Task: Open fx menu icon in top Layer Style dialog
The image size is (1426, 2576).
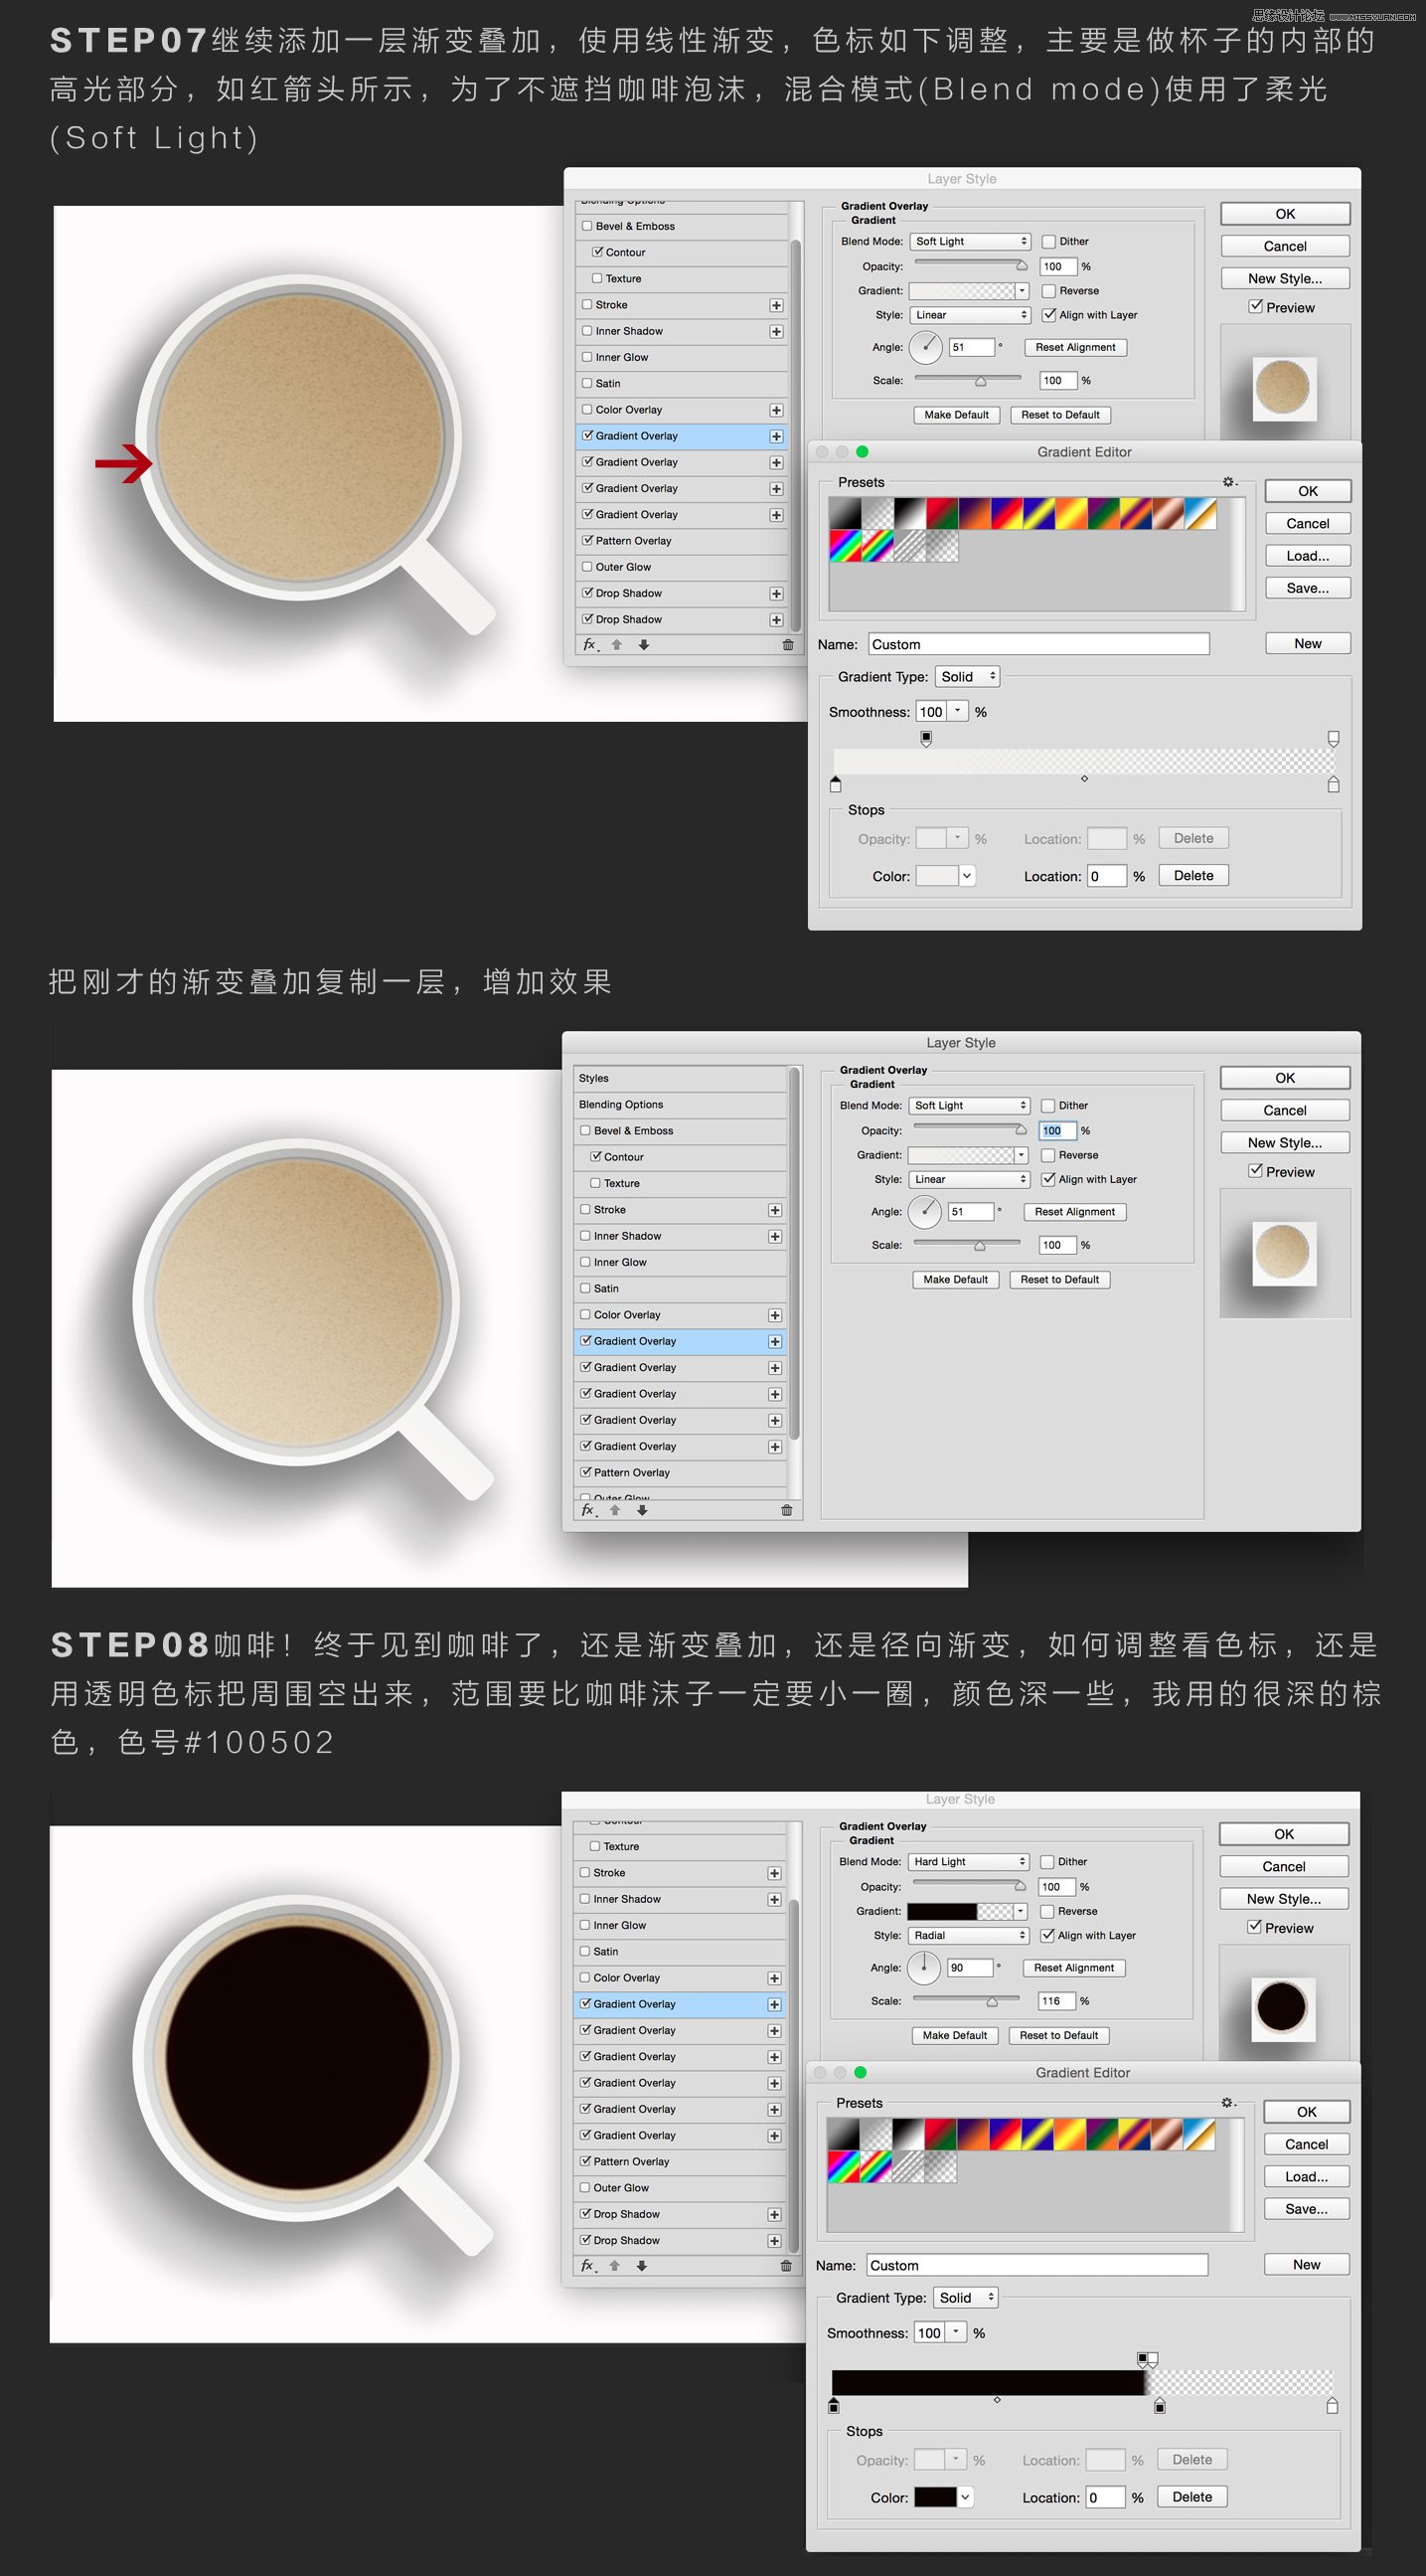Action: (x=590, y=645)
